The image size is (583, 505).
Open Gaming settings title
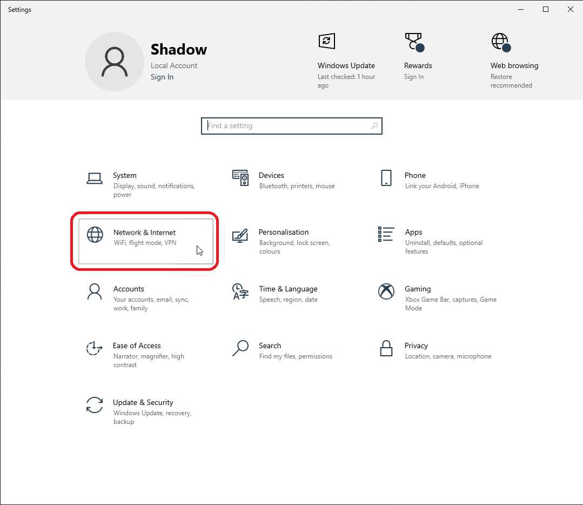[x=418, y=289]
